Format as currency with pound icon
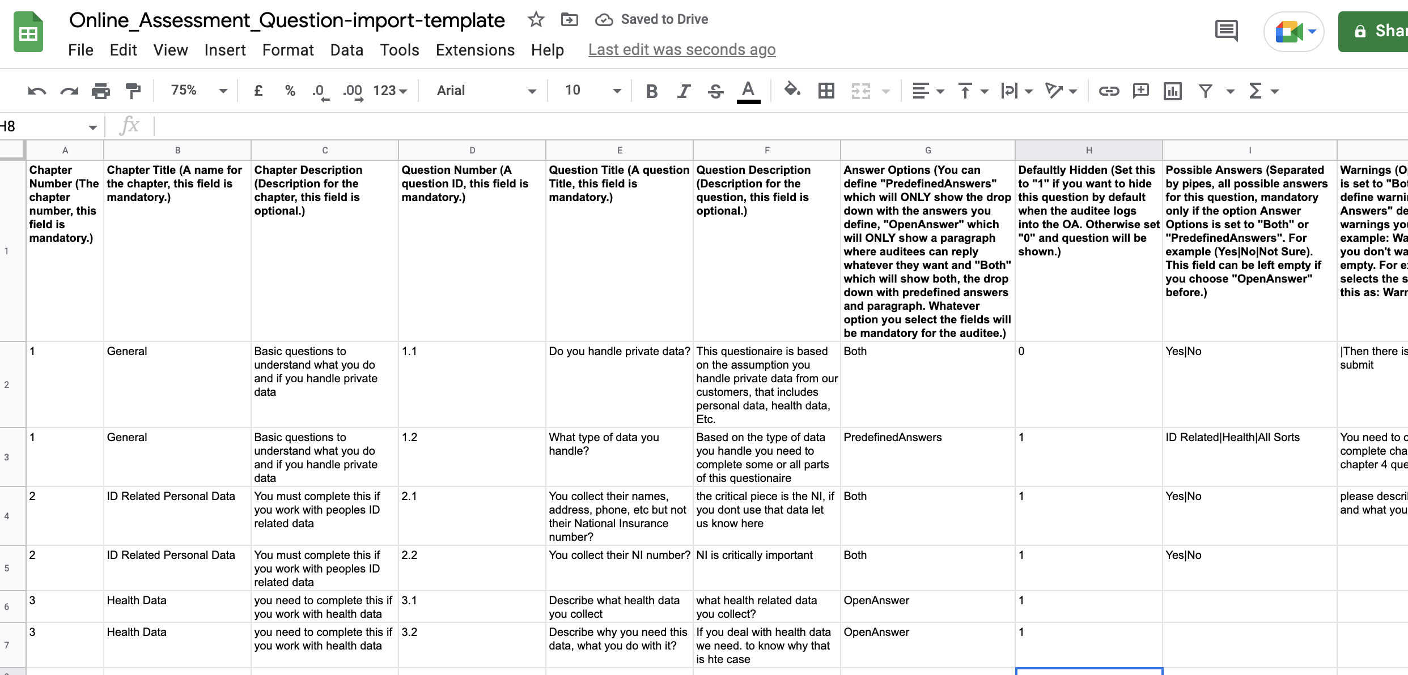Viewport: 1408px width, 675px height. tap(258, 91)
